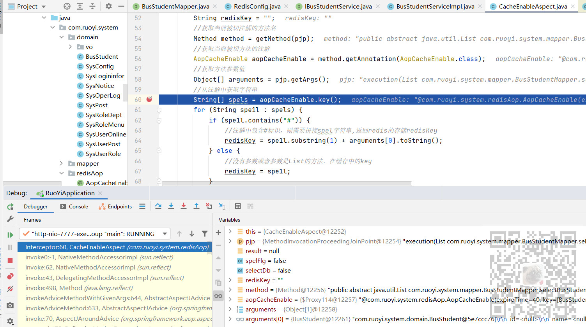Open the RedisConfig.java editor tab
Image resolution: width=586 pixels, height=327 pixels.
pos(257,6)
